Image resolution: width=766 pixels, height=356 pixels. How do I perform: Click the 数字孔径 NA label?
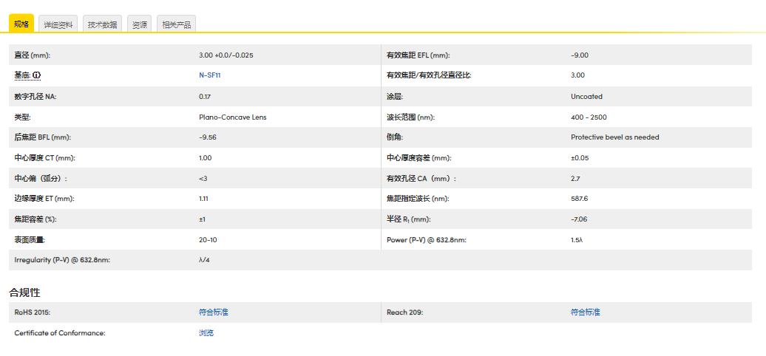[x=35, y=97]
